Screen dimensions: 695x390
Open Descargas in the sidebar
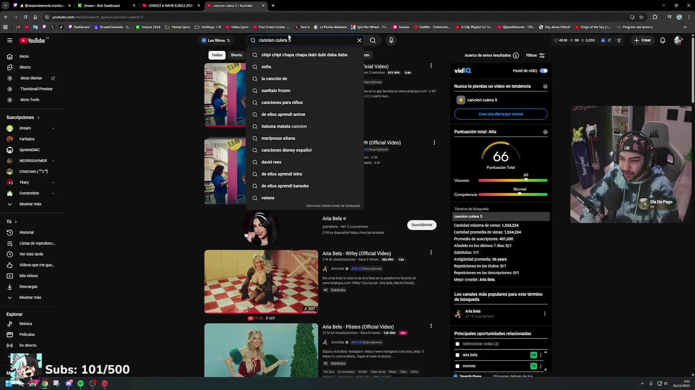[30, 287]
